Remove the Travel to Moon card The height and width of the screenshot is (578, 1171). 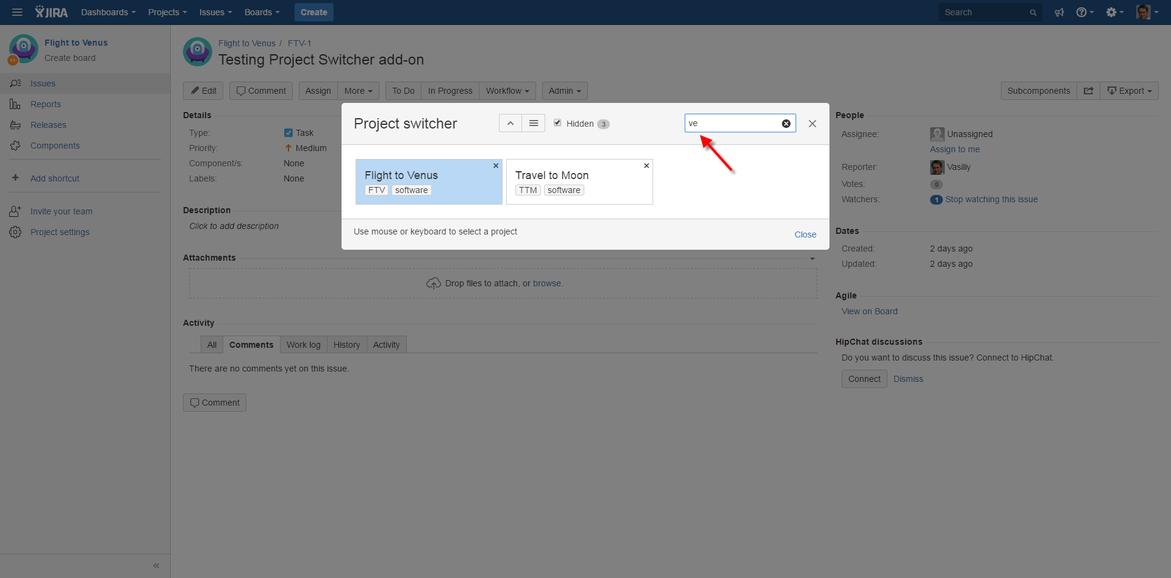tap(646, 166)
